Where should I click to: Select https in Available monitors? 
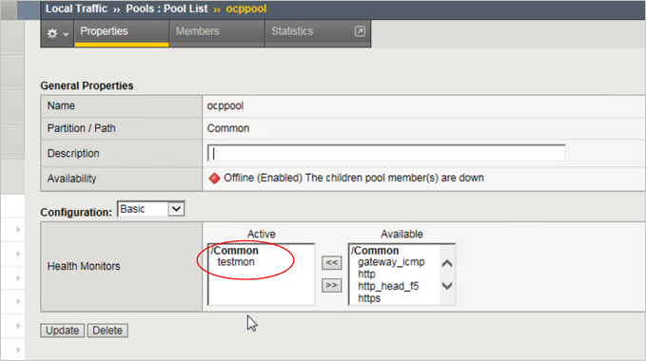[x=369, y=298]
